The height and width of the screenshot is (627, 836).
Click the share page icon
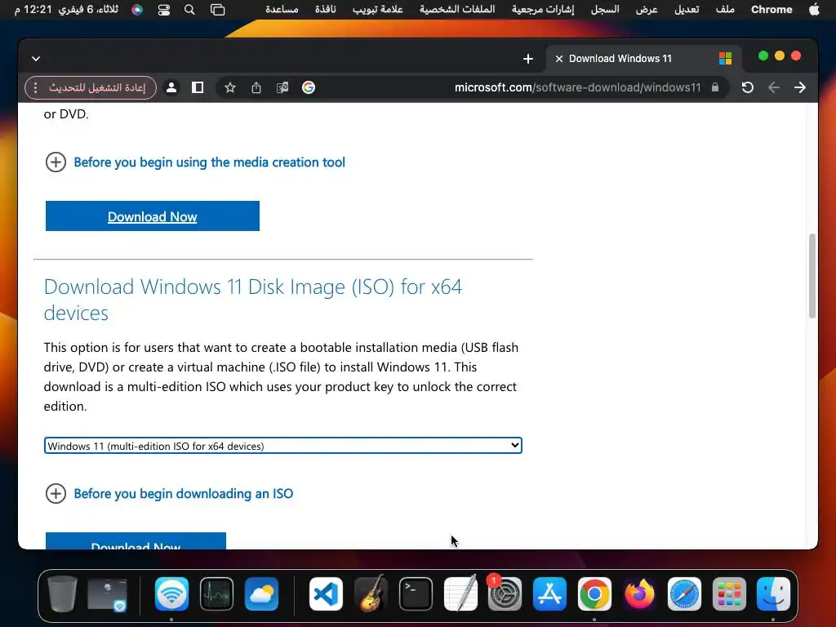256,87
